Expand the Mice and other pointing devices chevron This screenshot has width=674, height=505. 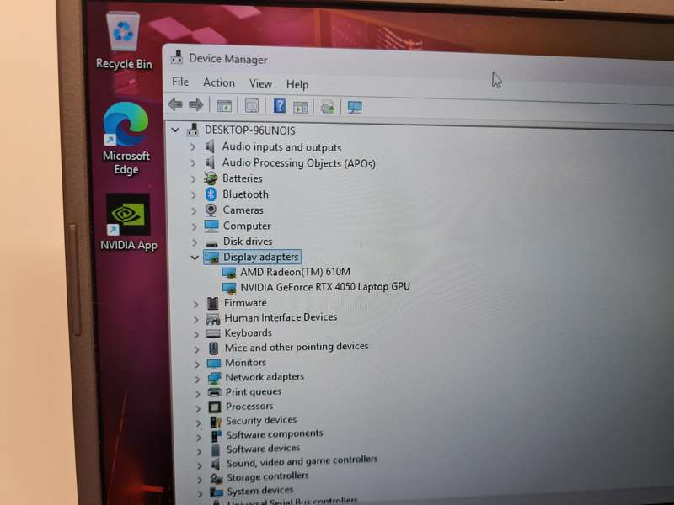(x=197, y=349)
